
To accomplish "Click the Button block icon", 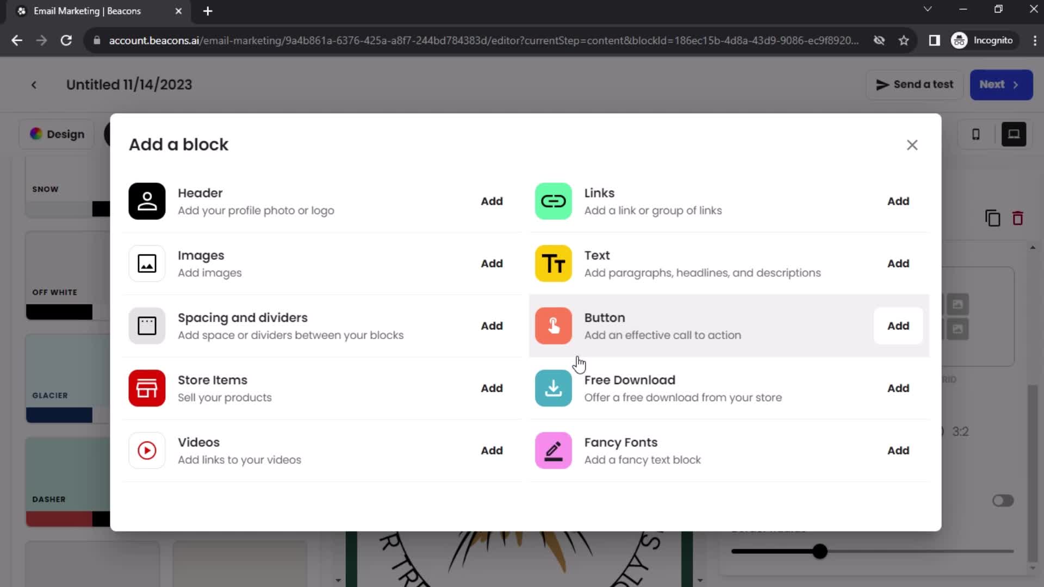I will (x=554, y=326).
